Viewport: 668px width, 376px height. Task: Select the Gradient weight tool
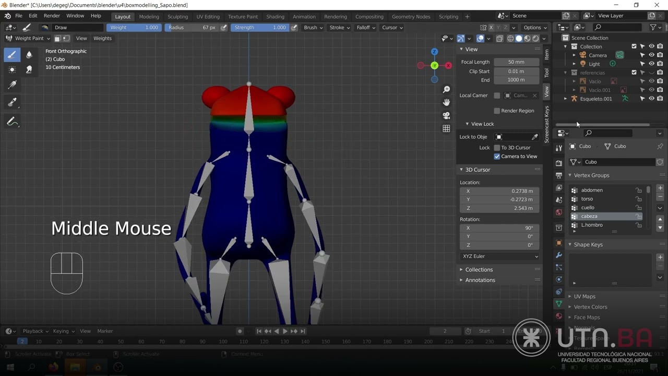tap(13, 85)
